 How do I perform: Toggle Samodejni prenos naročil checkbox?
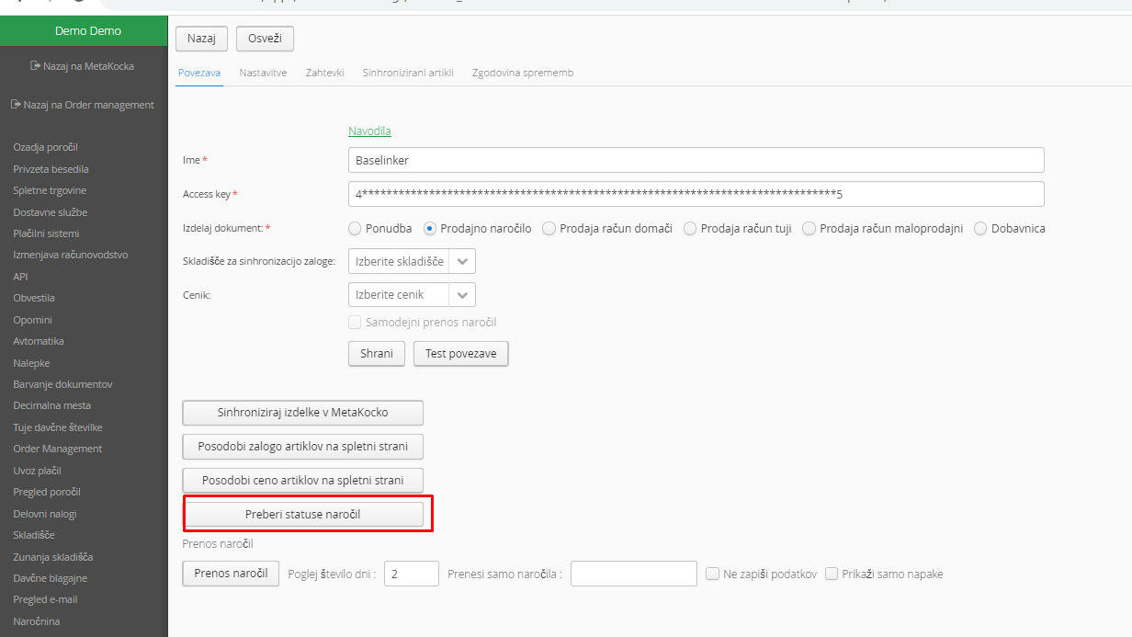click(x=355, y=323)
